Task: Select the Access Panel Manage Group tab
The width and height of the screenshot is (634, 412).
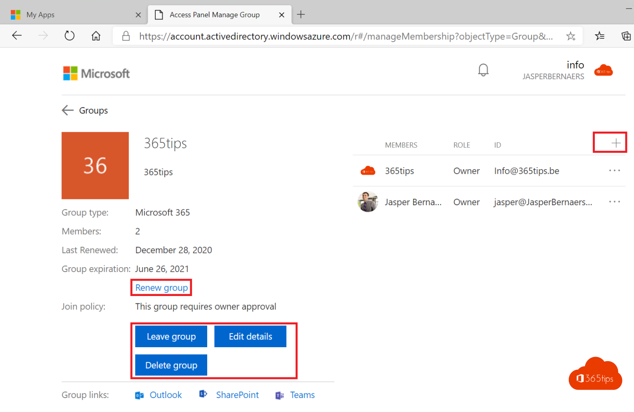Action: click(215, 14)
